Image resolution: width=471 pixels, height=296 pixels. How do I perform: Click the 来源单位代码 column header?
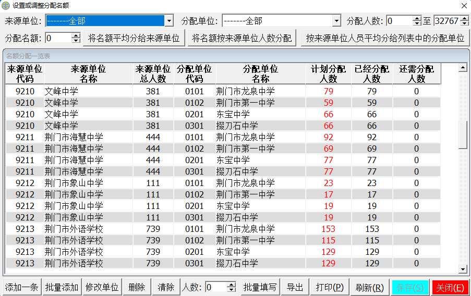pos(25,74)
